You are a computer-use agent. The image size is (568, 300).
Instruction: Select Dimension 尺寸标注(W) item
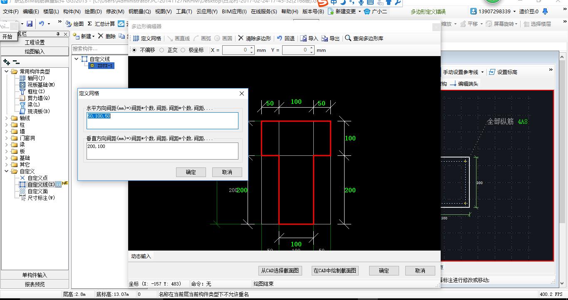click(37, 198)
